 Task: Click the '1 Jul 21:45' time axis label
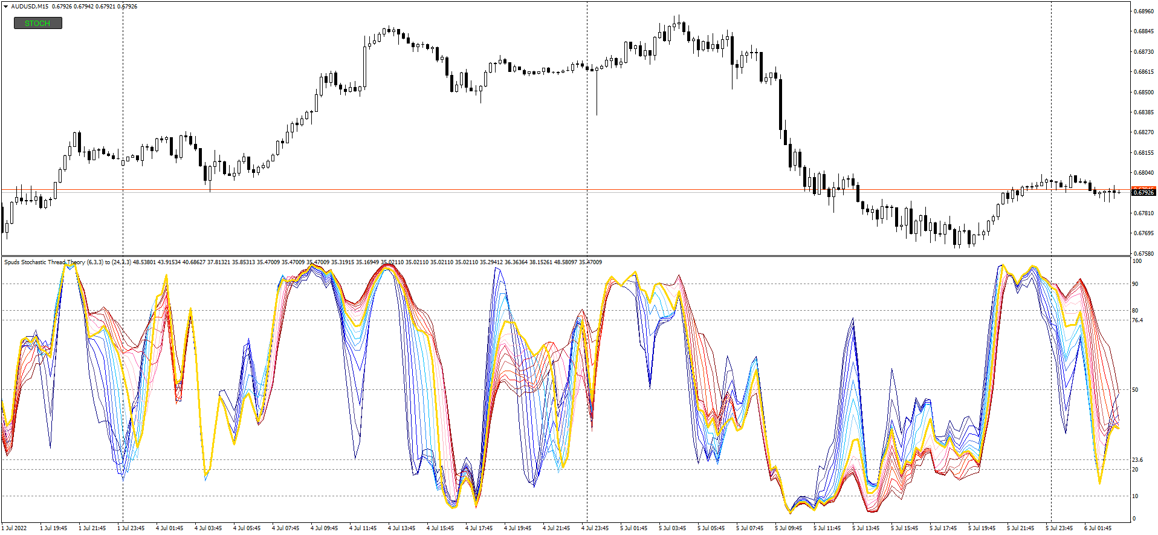(92, 528)
